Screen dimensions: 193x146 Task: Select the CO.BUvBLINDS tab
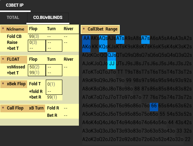pyautogui.click(x=48, y=18)
